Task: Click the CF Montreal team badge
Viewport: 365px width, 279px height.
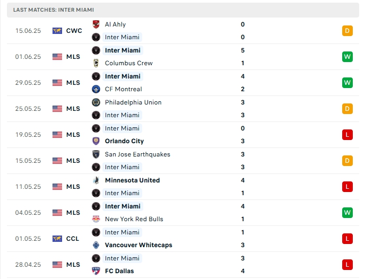Action: [96, 89]
